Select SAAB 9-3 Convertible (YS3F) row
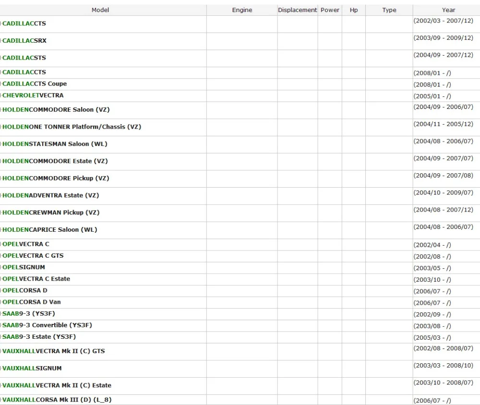480x405 pixels. (240, 326)
